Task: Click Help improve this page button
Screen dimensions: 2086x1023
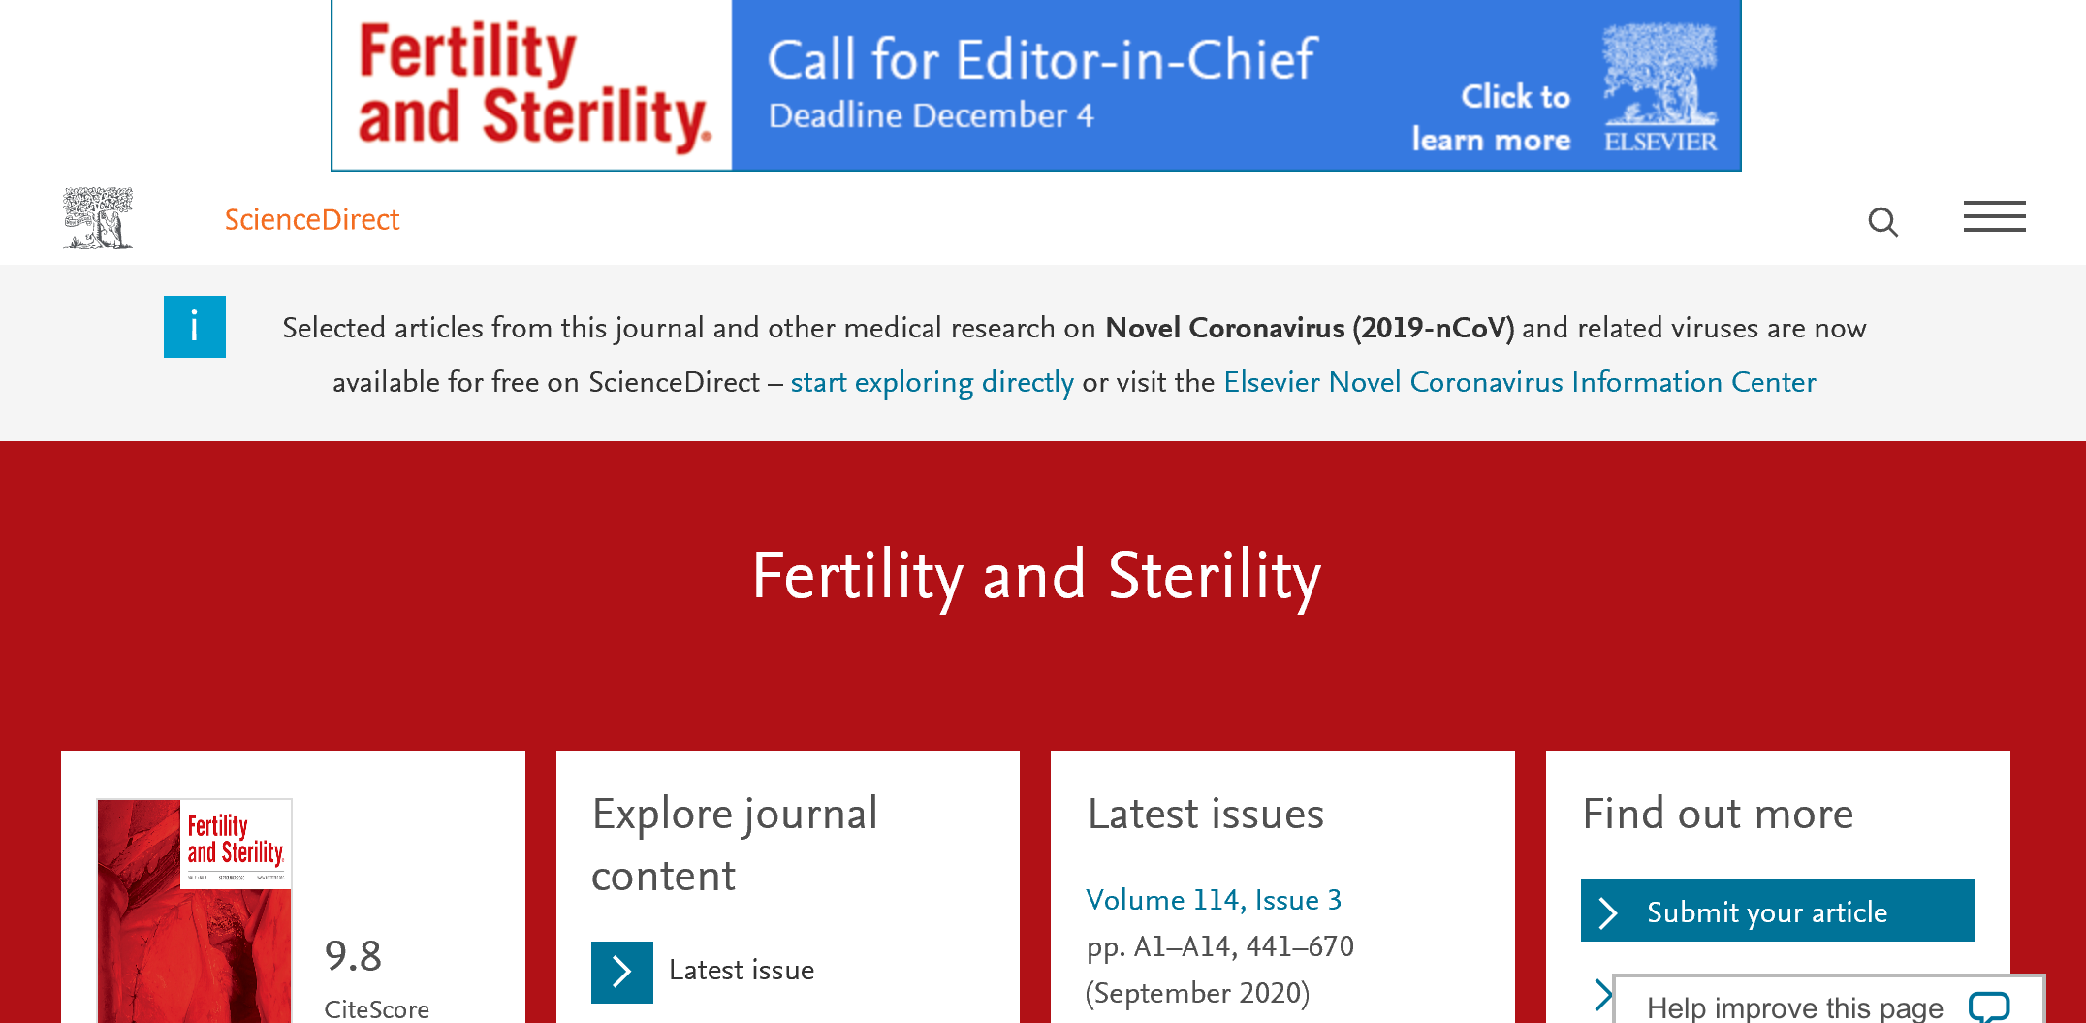Action: (x=1828, y=1001)
